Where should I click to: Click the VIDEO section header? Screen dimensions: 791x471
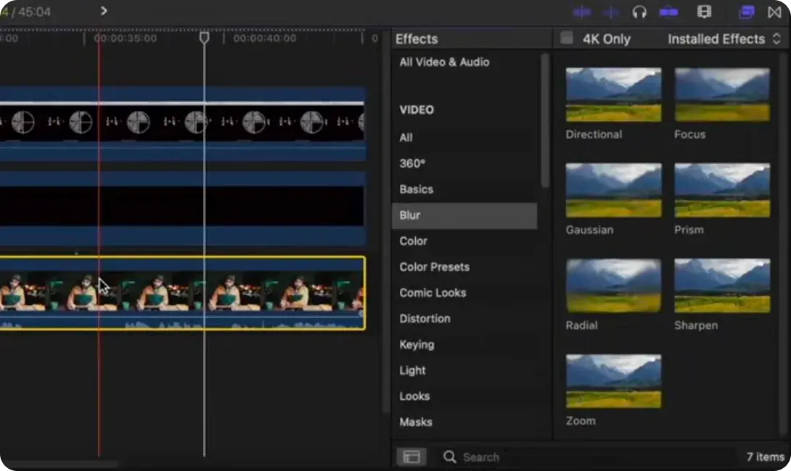[417, 110]
